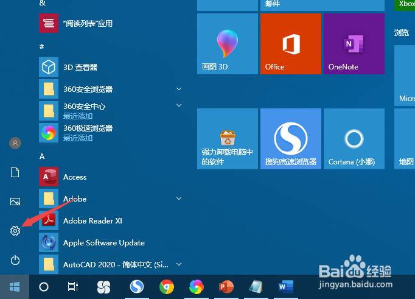The width and height of the screenshot is (415, 299).
Task: Open the Office tile
Action: [x=291, y=44]
